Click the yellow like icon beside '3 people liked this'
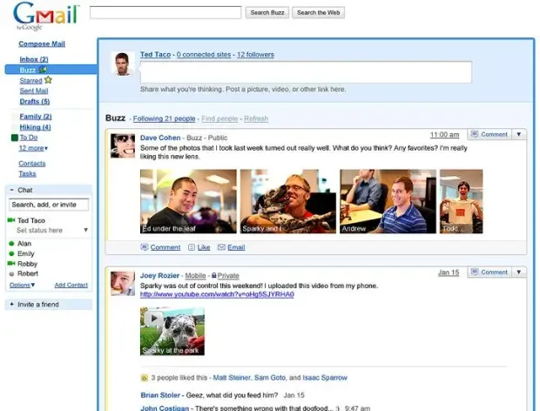 pos(145,378)
